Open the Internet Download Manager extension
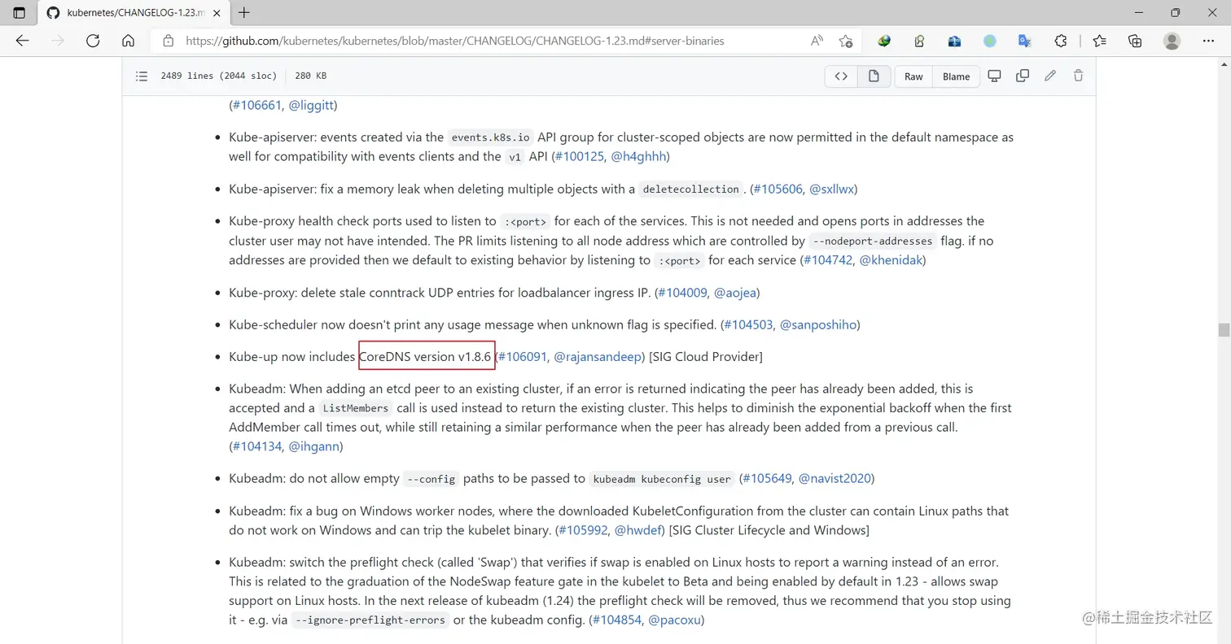 (x=884, y=41)
